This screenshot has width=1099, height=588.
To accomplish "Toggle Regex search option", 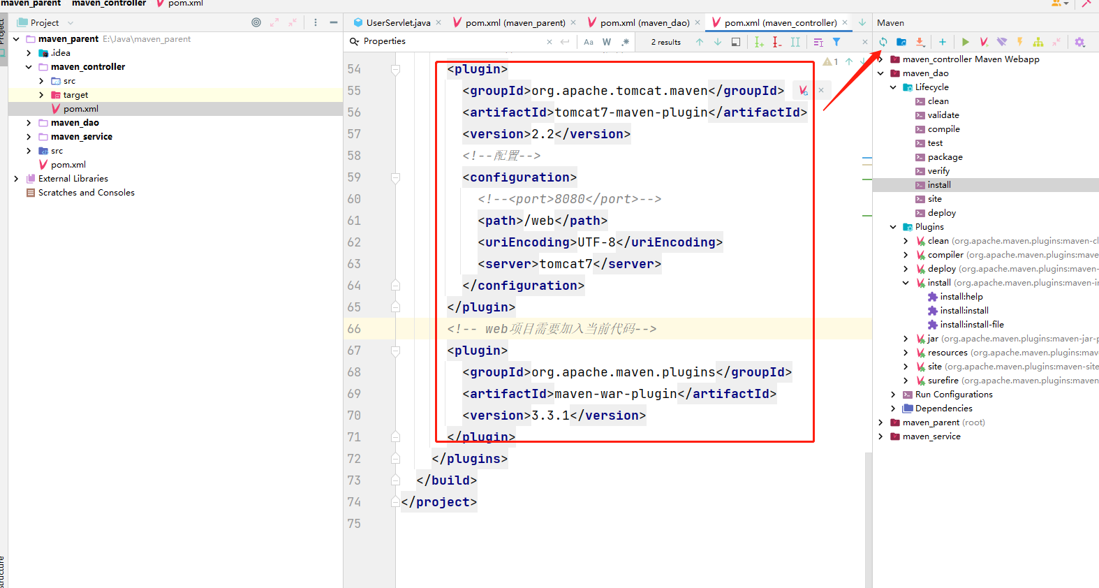I will (625, 42).
